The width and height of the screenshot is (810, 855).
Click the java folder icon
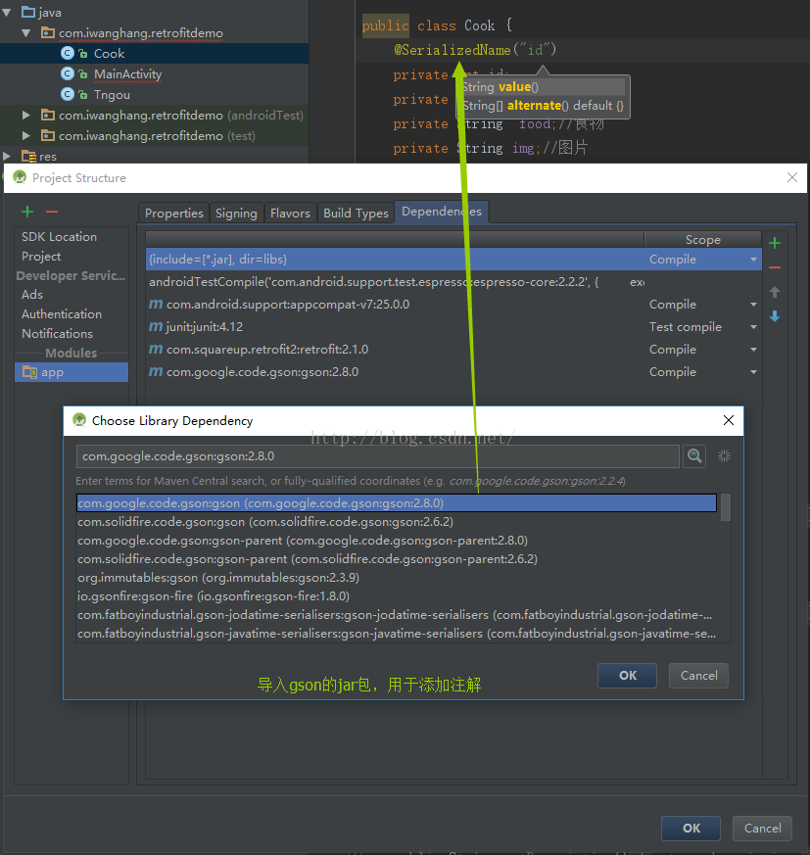coord(28,12)
